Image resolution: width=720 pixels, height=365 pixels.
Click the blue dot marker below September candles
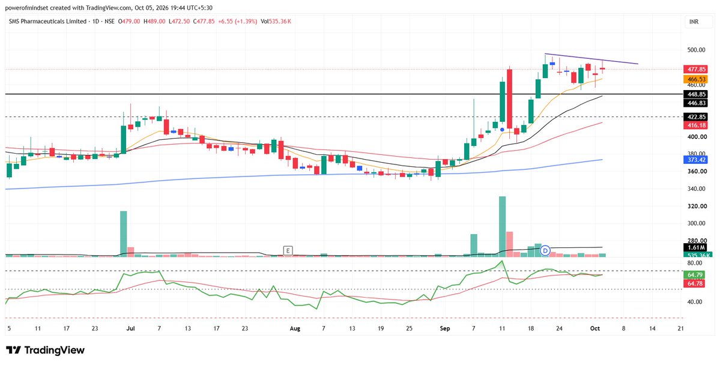coord(503,130)
